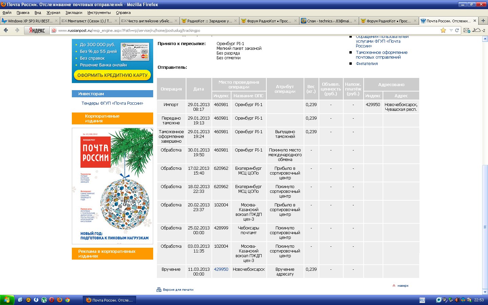Click the ОФОРМИТЬ КРЕДИТНУЮ КАРТУ button

(x=113, y=75)
